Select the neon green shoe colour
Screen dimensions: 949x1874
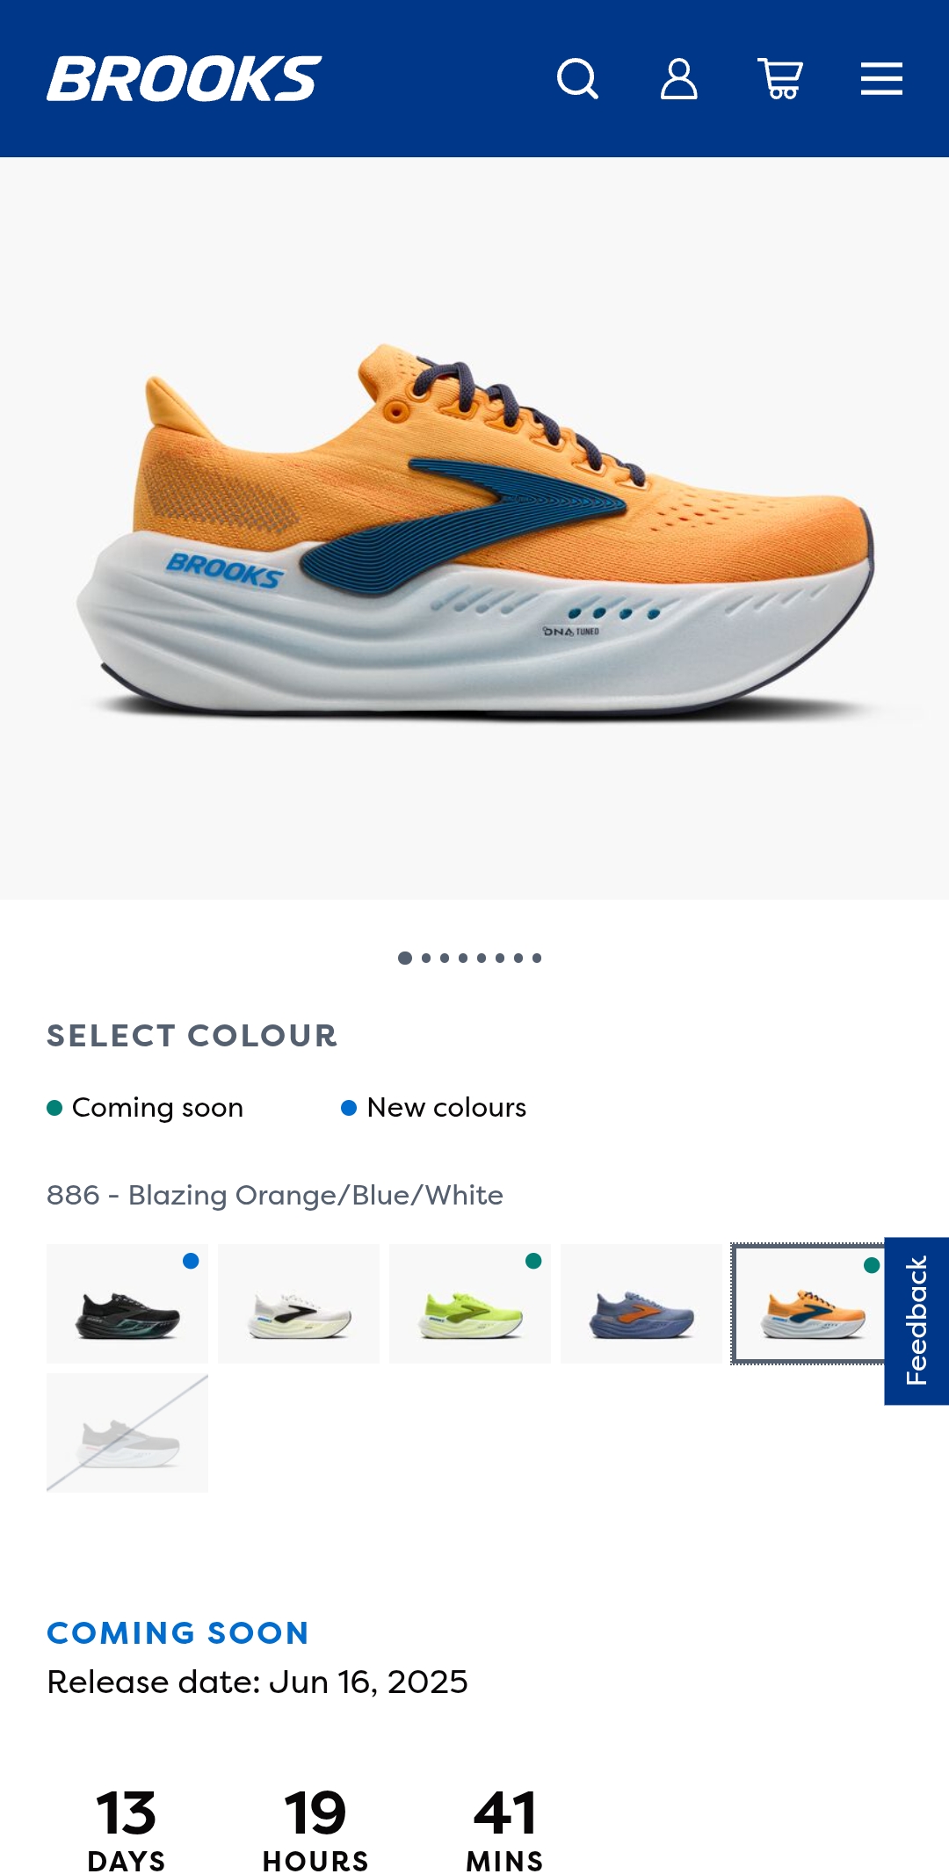tap(470, 1304)
